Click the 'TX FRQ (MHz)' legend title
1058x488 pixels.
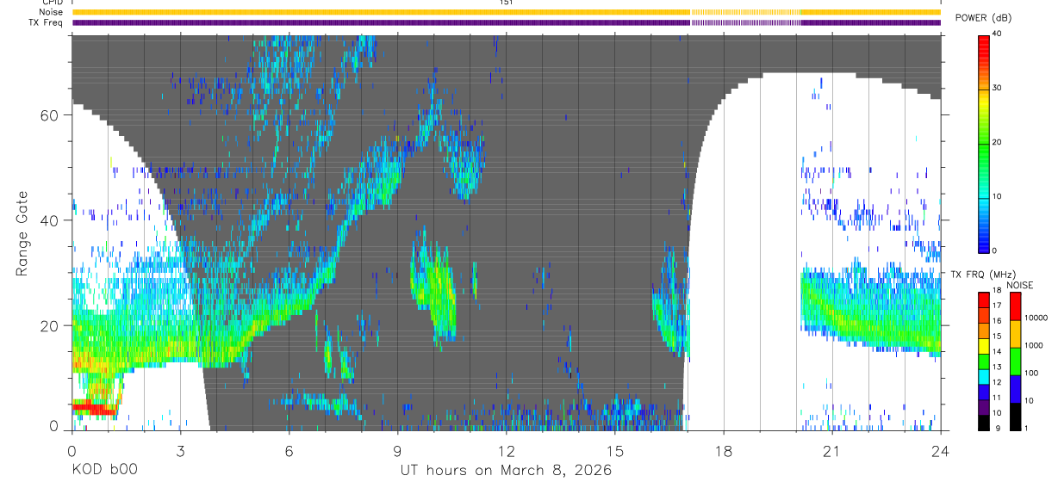pyautogui.click(x=981, y=274)
